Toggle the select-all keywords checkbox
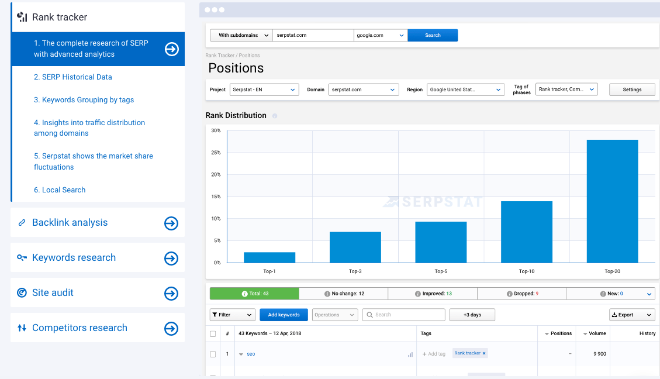660x379 pixels. coord(213,333)
